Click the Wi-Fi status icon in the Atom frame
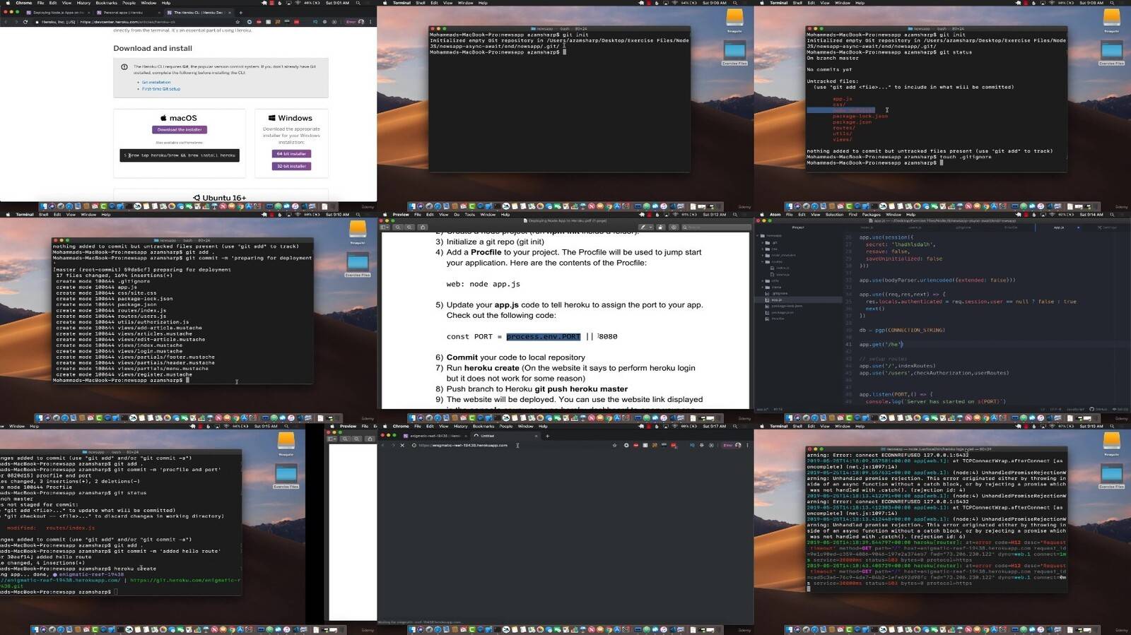The image size is (1131, 635). tap(1052, 215)
